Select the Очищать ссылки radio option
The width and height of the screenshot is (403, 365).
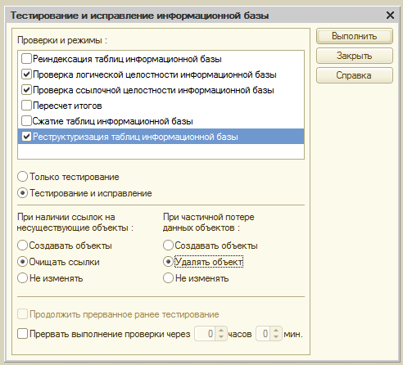coord(22,262)
